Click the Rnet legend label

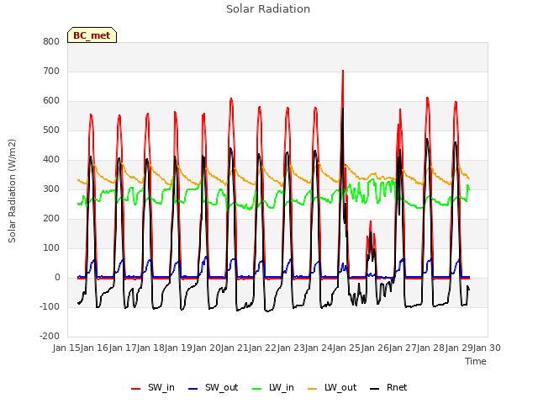pyautogui.click(x=397, y=387)
